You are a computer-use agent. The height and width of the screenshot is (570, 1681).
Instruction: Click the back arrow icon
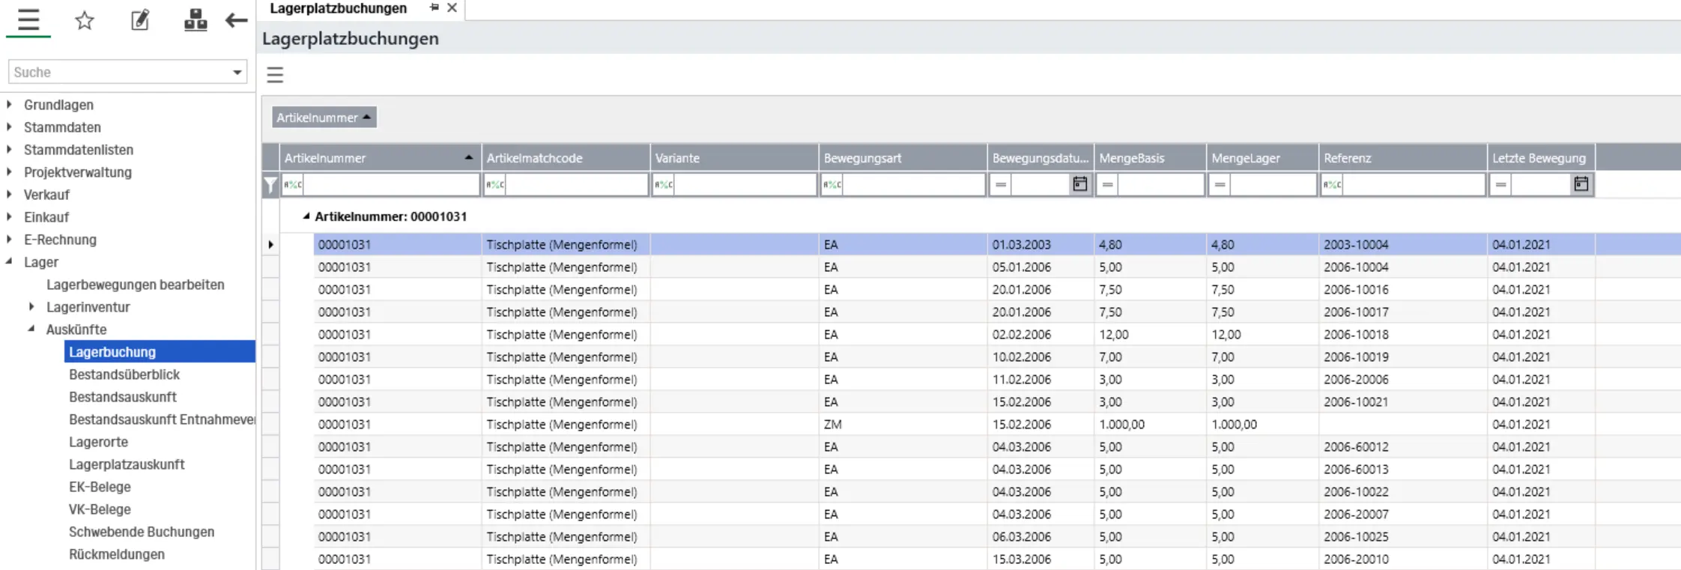tap(236, 20)
